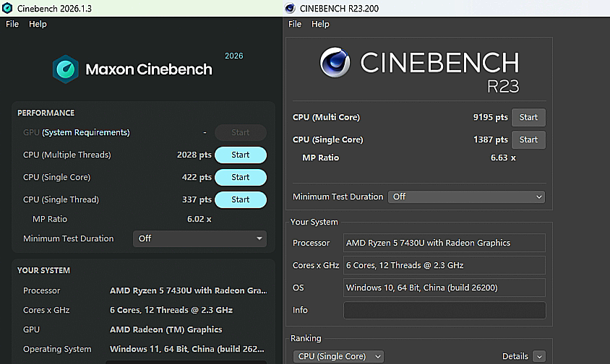Open the CPU (Single Core) ranking dropdown
Screen dimensions: 610x364
click(x=338, y=356)
